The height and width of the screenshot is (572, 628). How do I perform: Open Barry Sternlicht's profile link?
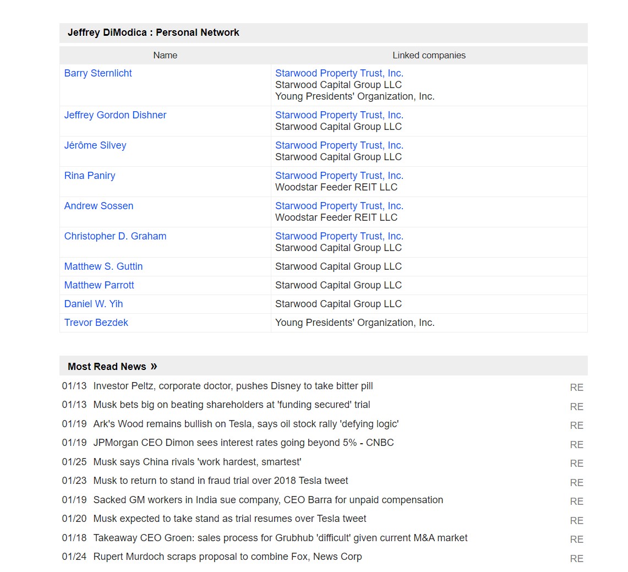coord(98,73)
